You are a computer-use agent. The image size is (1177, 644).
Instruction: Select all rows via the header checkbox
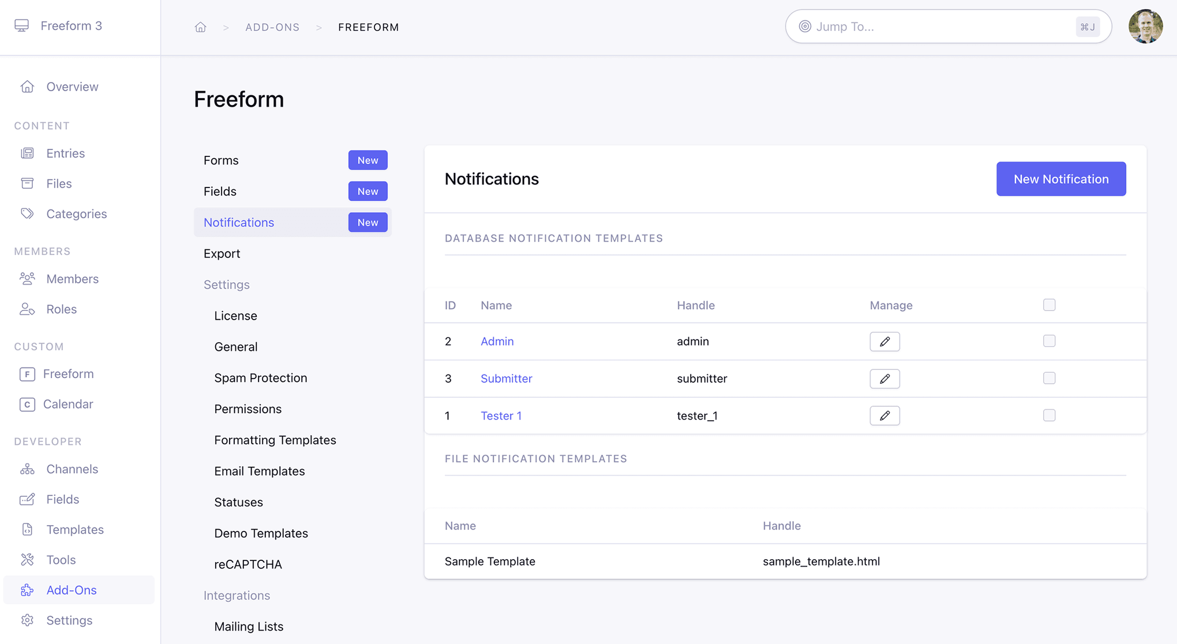pos(1049,305)
